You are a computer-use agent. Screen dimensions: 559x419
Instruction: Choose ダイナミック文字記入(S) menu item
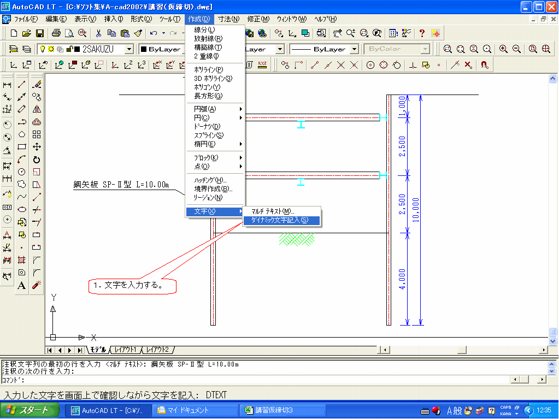[x=281, y=220]
